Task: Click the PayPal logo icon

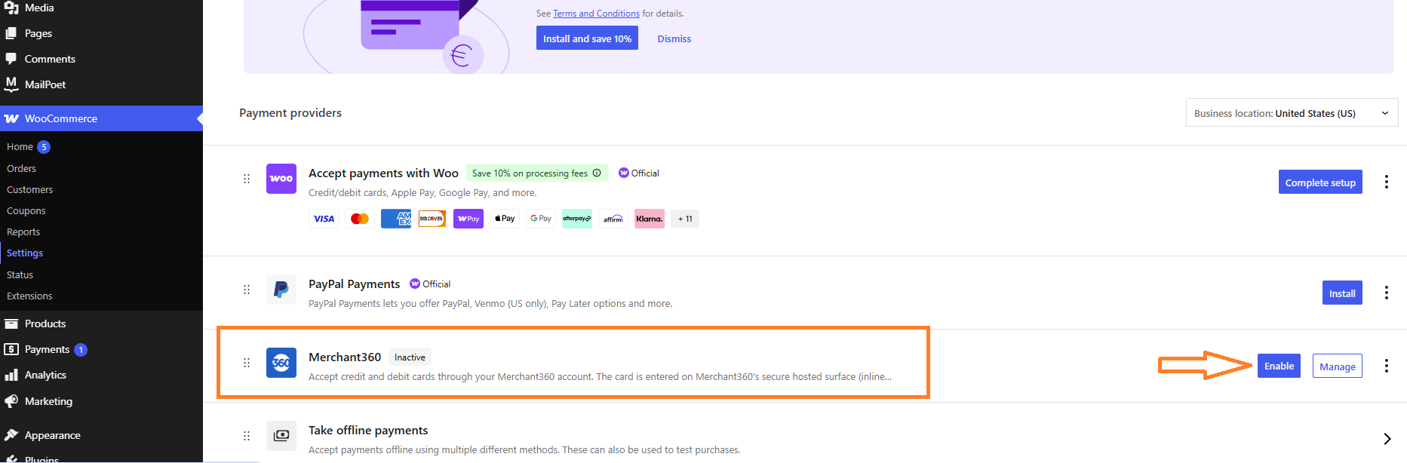Action: coord(281,290)
